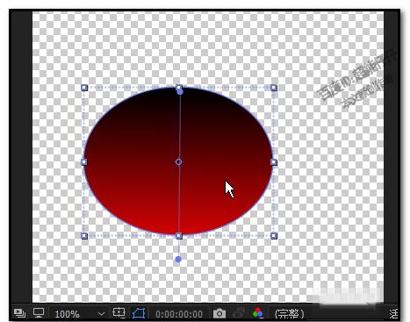The width and height of the screenshot is (410, 322).
Task: Click the greyed-out Show Snapshot icon
Action: pyautogui.click(x=239, y=313)
